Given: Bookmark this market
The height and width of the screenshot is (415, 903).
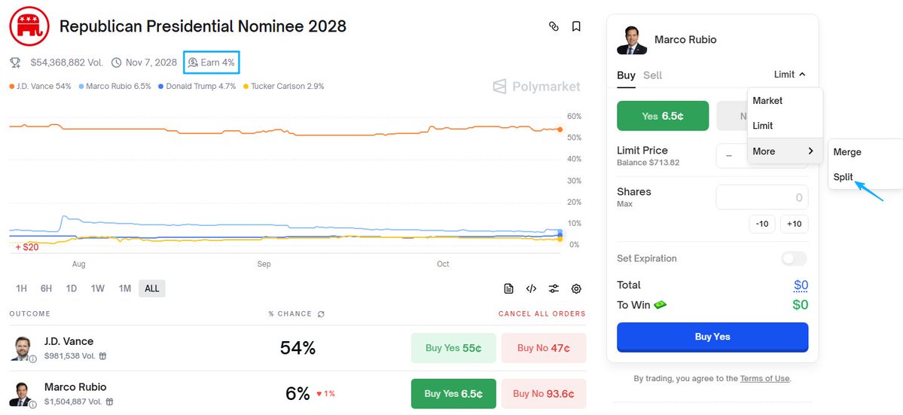Looking at the screenshot, I should [576, 26].
